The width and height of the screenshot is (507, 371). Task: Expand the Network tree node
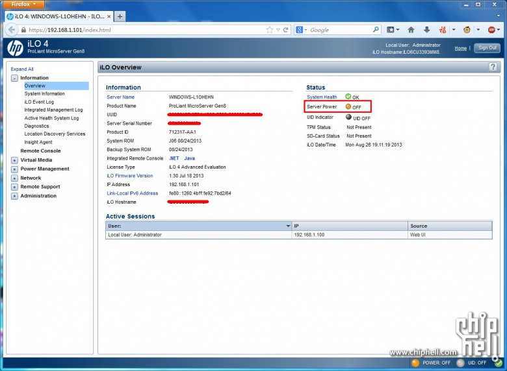pos(14,178)
